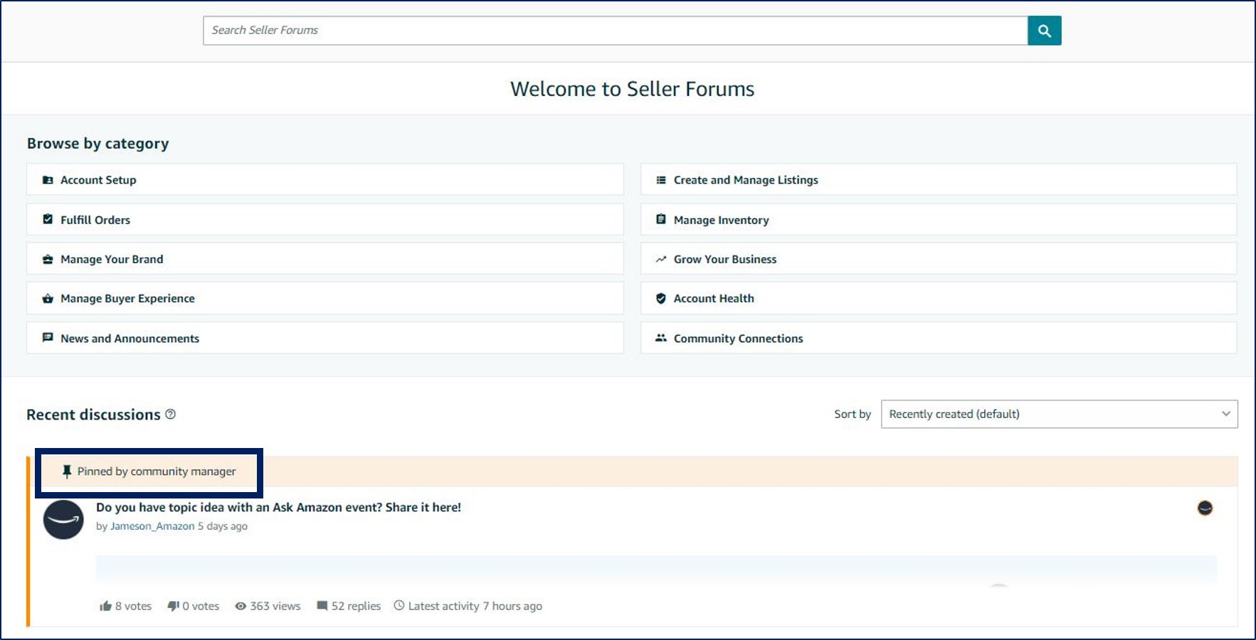Click the clock icon by Latest activity

399,606
